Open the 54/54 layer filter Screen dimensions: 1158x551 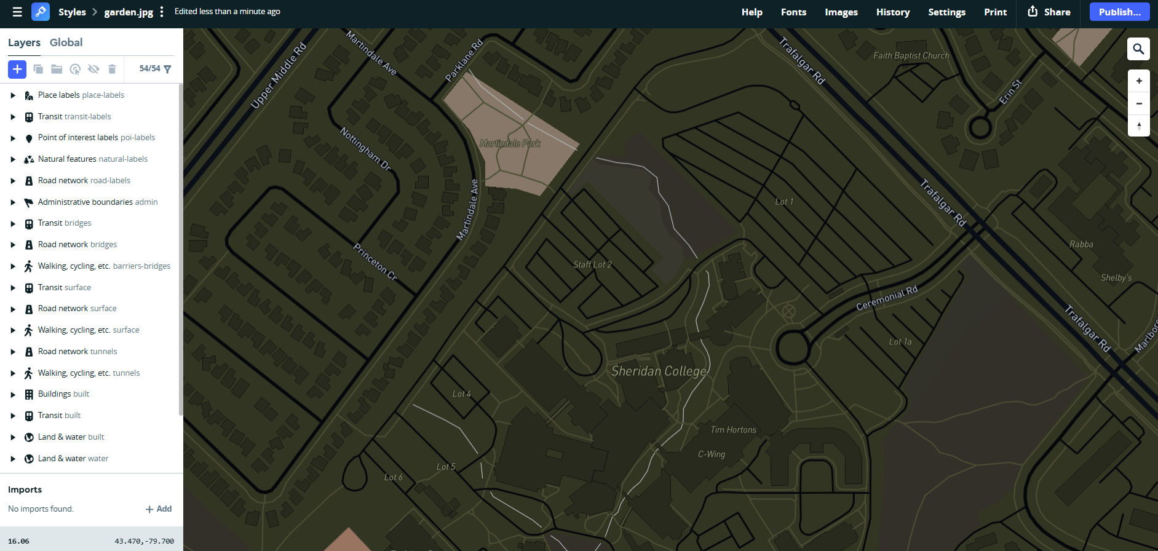pyautogui.click(x=155, y=69)
